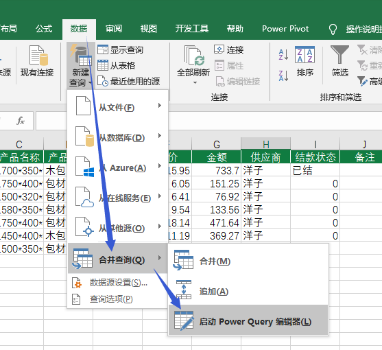Expand the 从在线服务 submenu arrow
The image size is (382, 350).
pyautogui.click(x=160, y=196)
